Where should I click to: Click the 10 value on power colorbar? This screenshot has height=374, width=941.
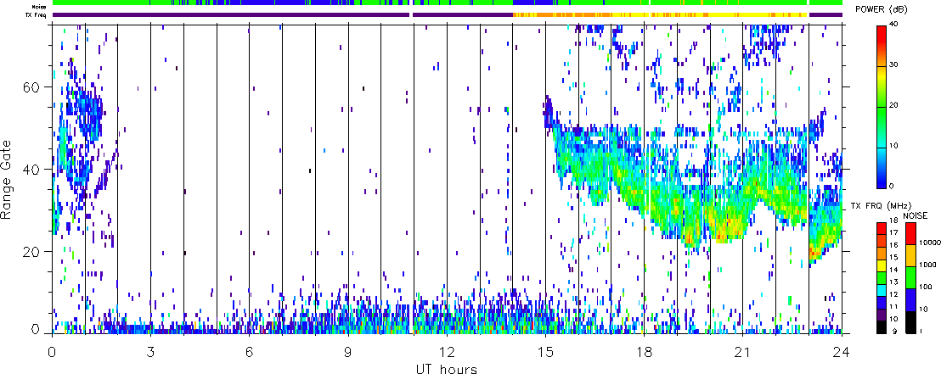click(x=893, y=146)
